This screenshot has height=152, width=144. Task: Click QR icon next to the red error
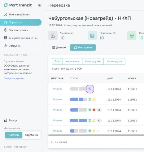[x=90, y=110]
